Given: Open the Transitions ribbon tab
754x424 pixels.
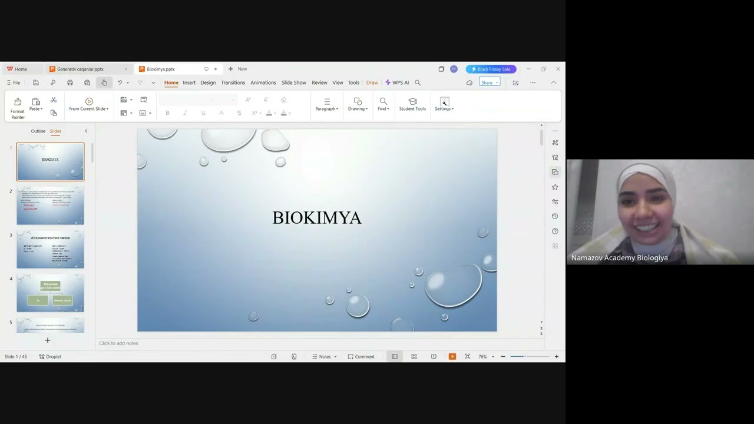Looking at the screenshot, I should [x=233, y=83].
